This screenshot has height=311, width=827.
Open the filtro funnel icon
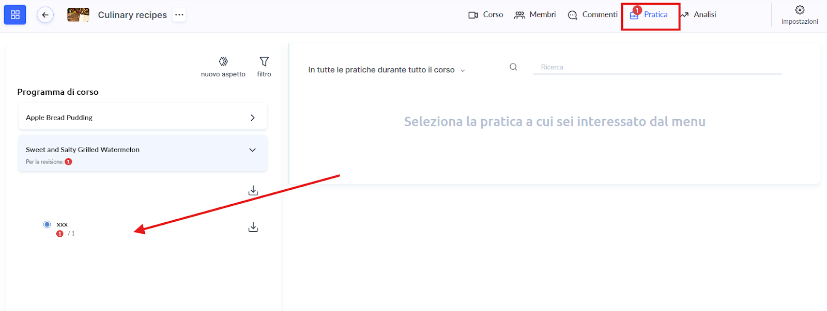point(264,62)
